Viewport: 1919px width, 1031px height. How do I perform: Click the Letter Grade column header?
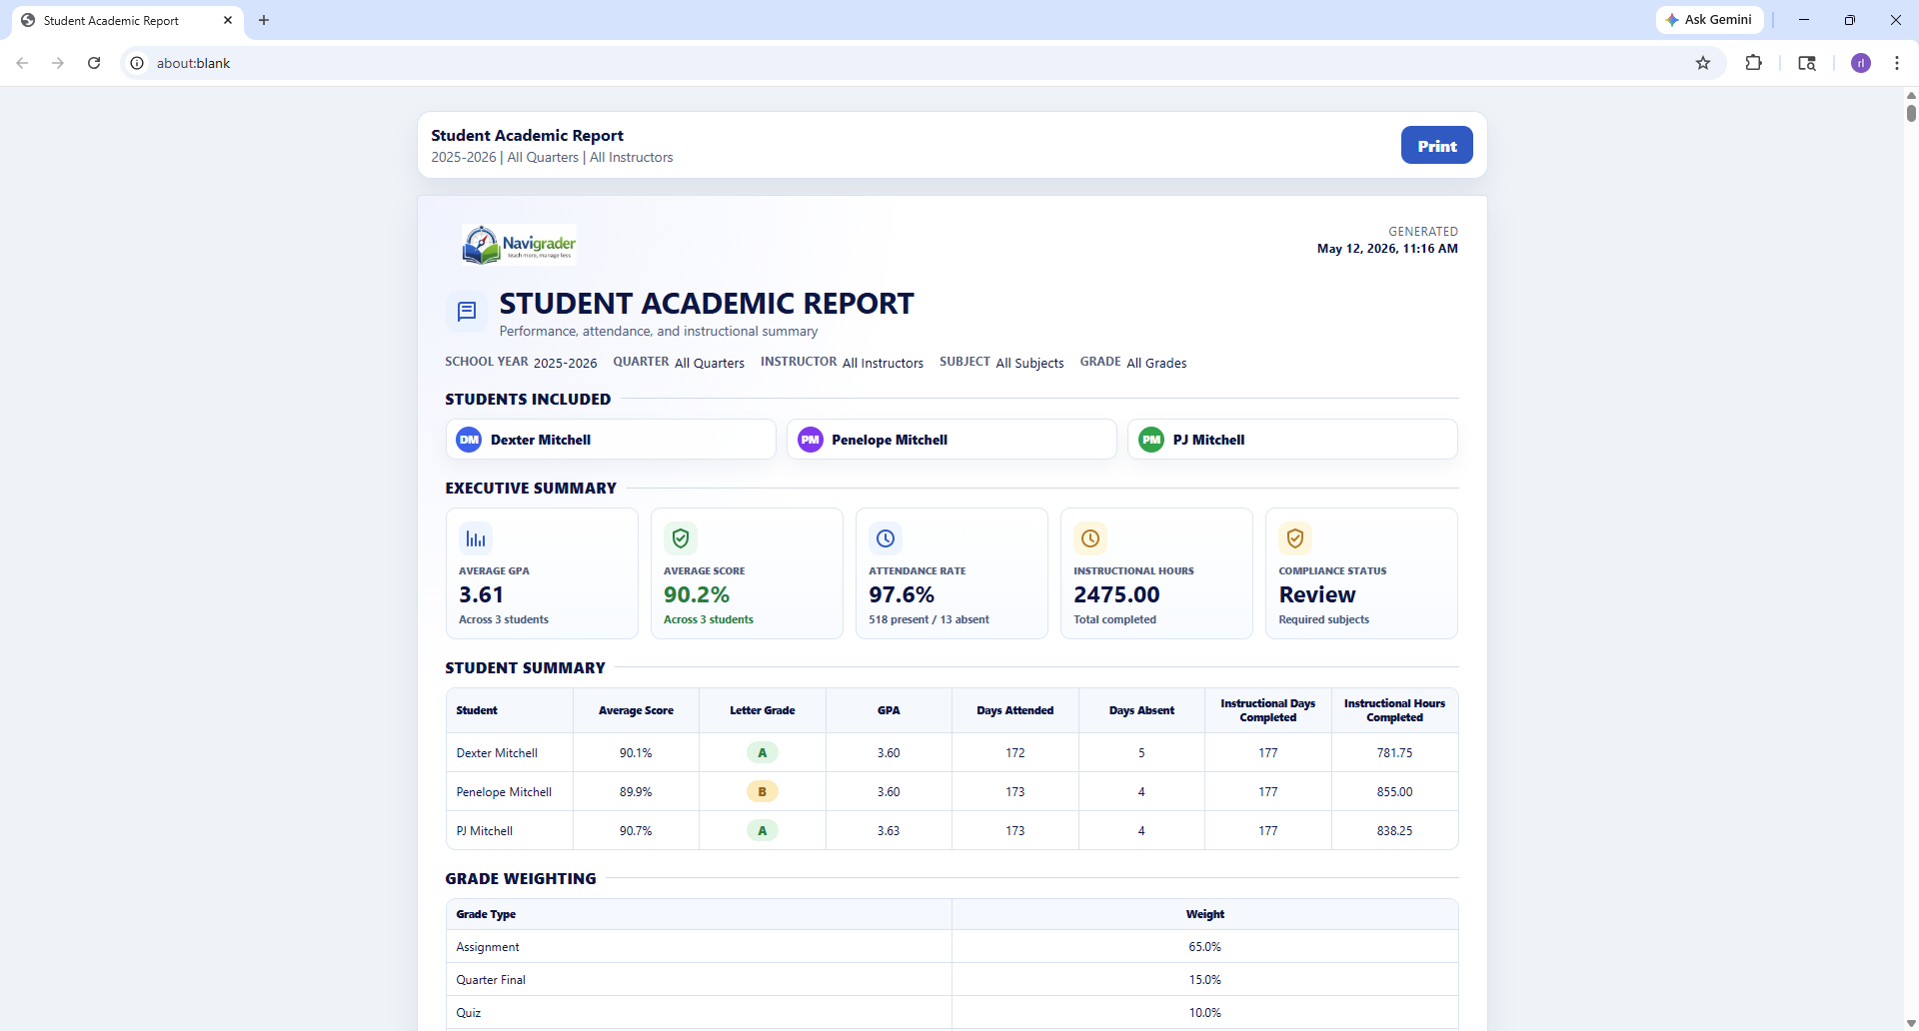coord(763,710)
